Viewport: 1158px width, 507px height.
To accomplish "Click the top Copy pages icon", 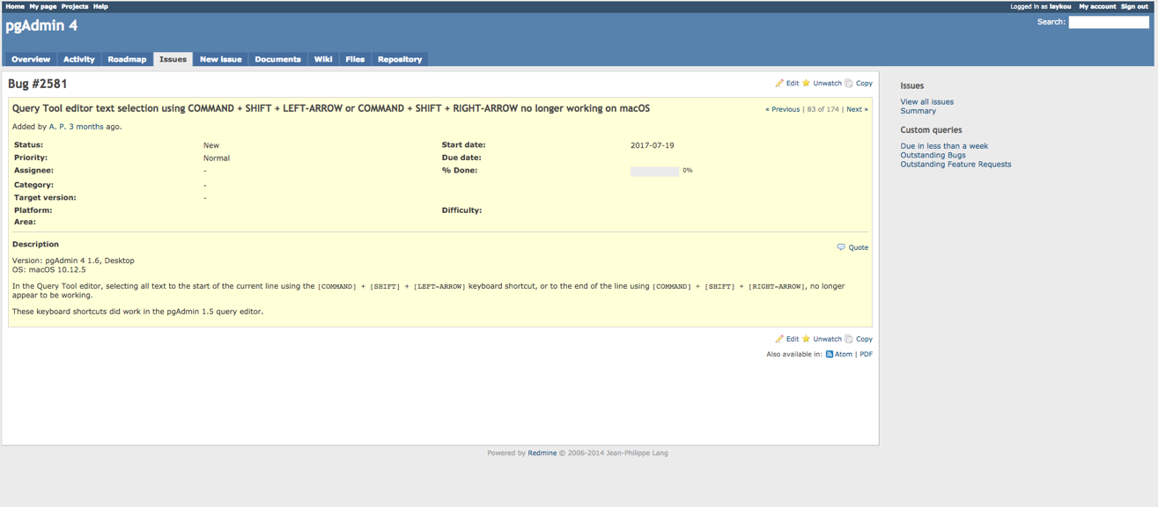I will pyautogui.click(x=849, y=84).
